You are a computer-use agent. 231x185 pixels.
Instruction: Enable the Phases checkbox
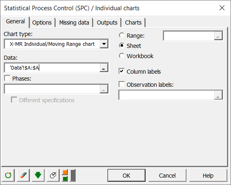pos(7,78)
